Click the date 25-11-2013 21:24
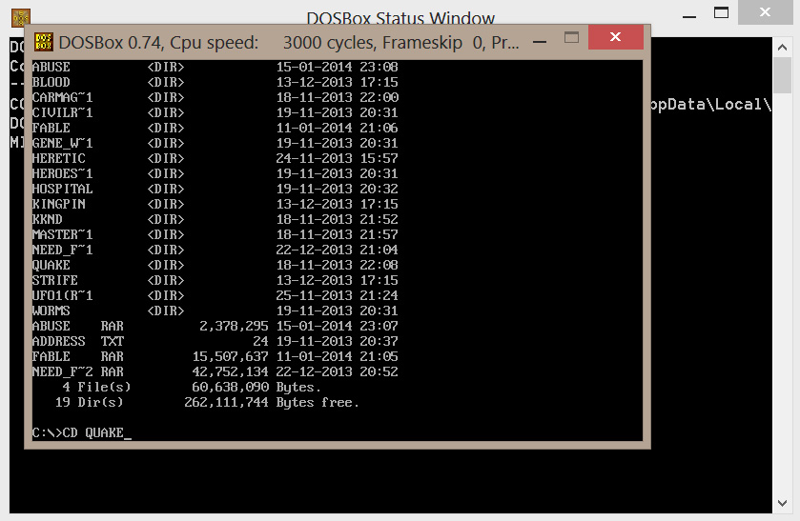 coord(338,295)
